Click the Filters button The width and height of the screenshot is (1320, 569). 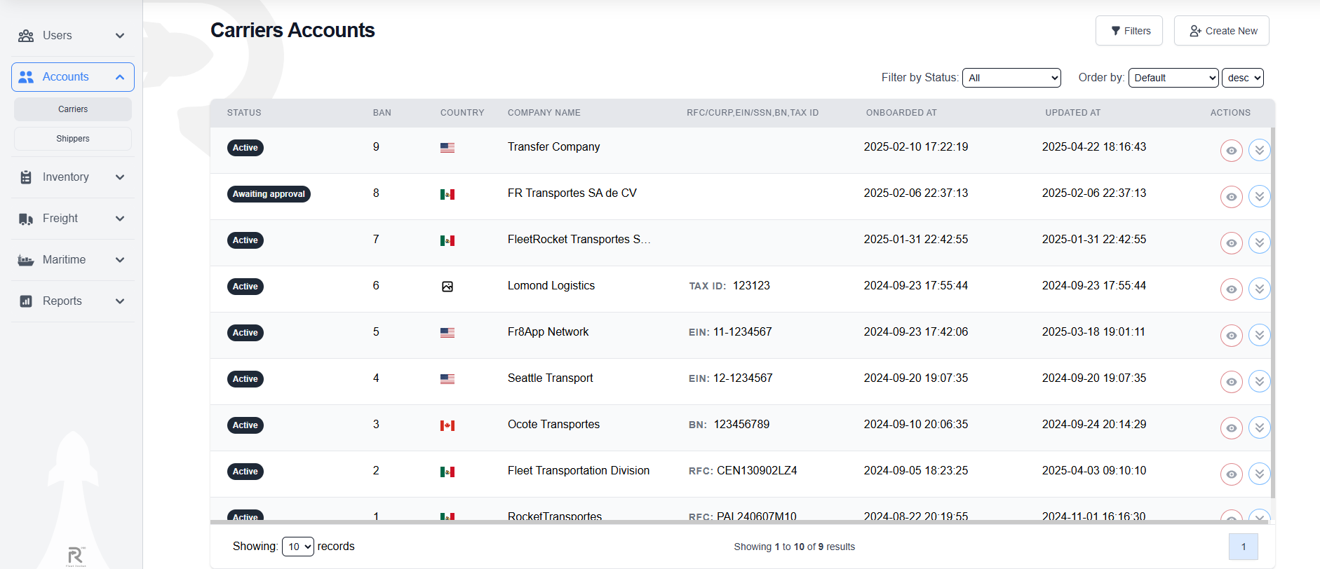click(1129, 31)
